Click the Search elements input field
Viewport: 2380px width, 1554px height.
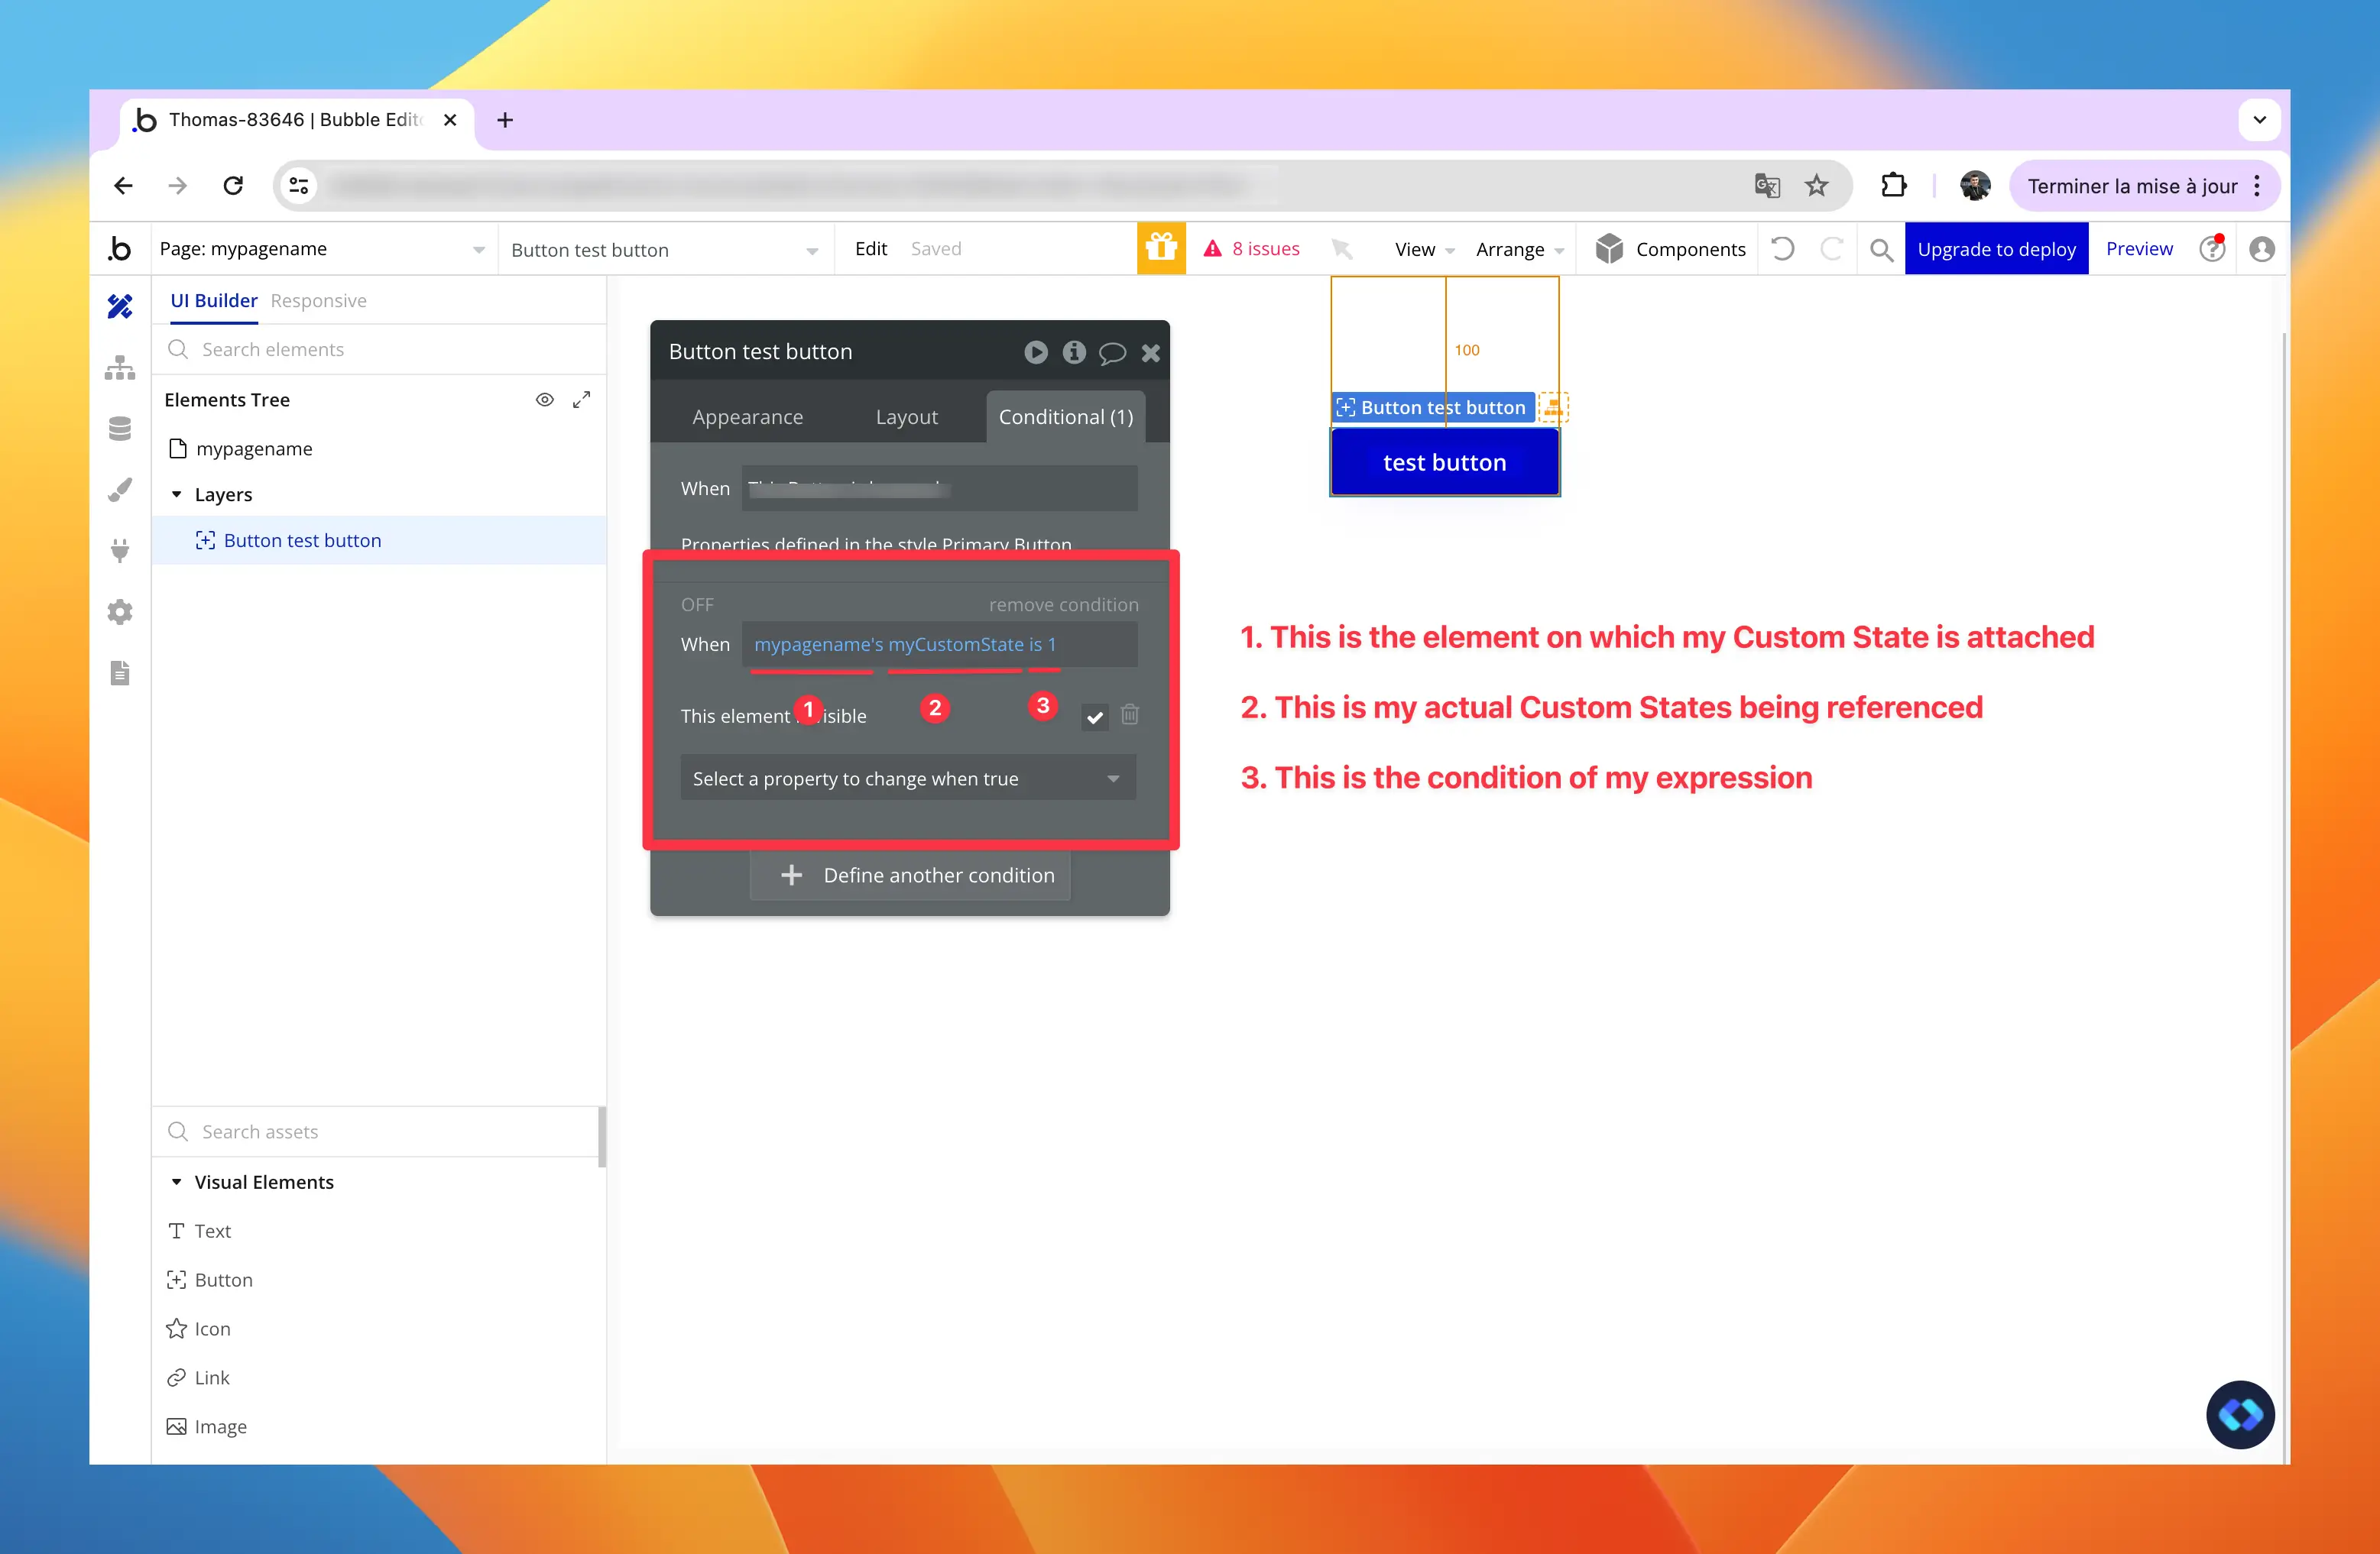[x=380, y=350]
